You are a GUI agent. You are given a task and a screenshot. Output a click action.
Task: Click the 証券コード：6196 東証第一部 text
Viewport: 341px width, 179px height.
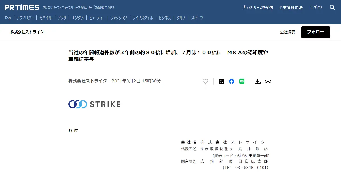(x=241, y=156)
